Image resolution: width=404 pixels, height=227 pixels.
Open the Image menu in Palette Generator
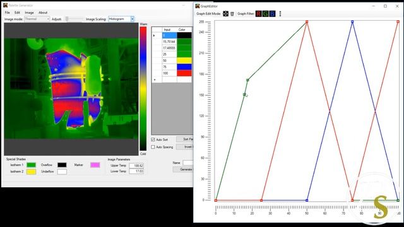click(x=30, y=13)
